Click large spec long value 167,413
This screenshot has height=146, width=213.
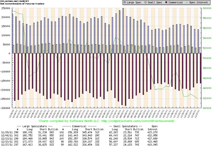point(28,145)
